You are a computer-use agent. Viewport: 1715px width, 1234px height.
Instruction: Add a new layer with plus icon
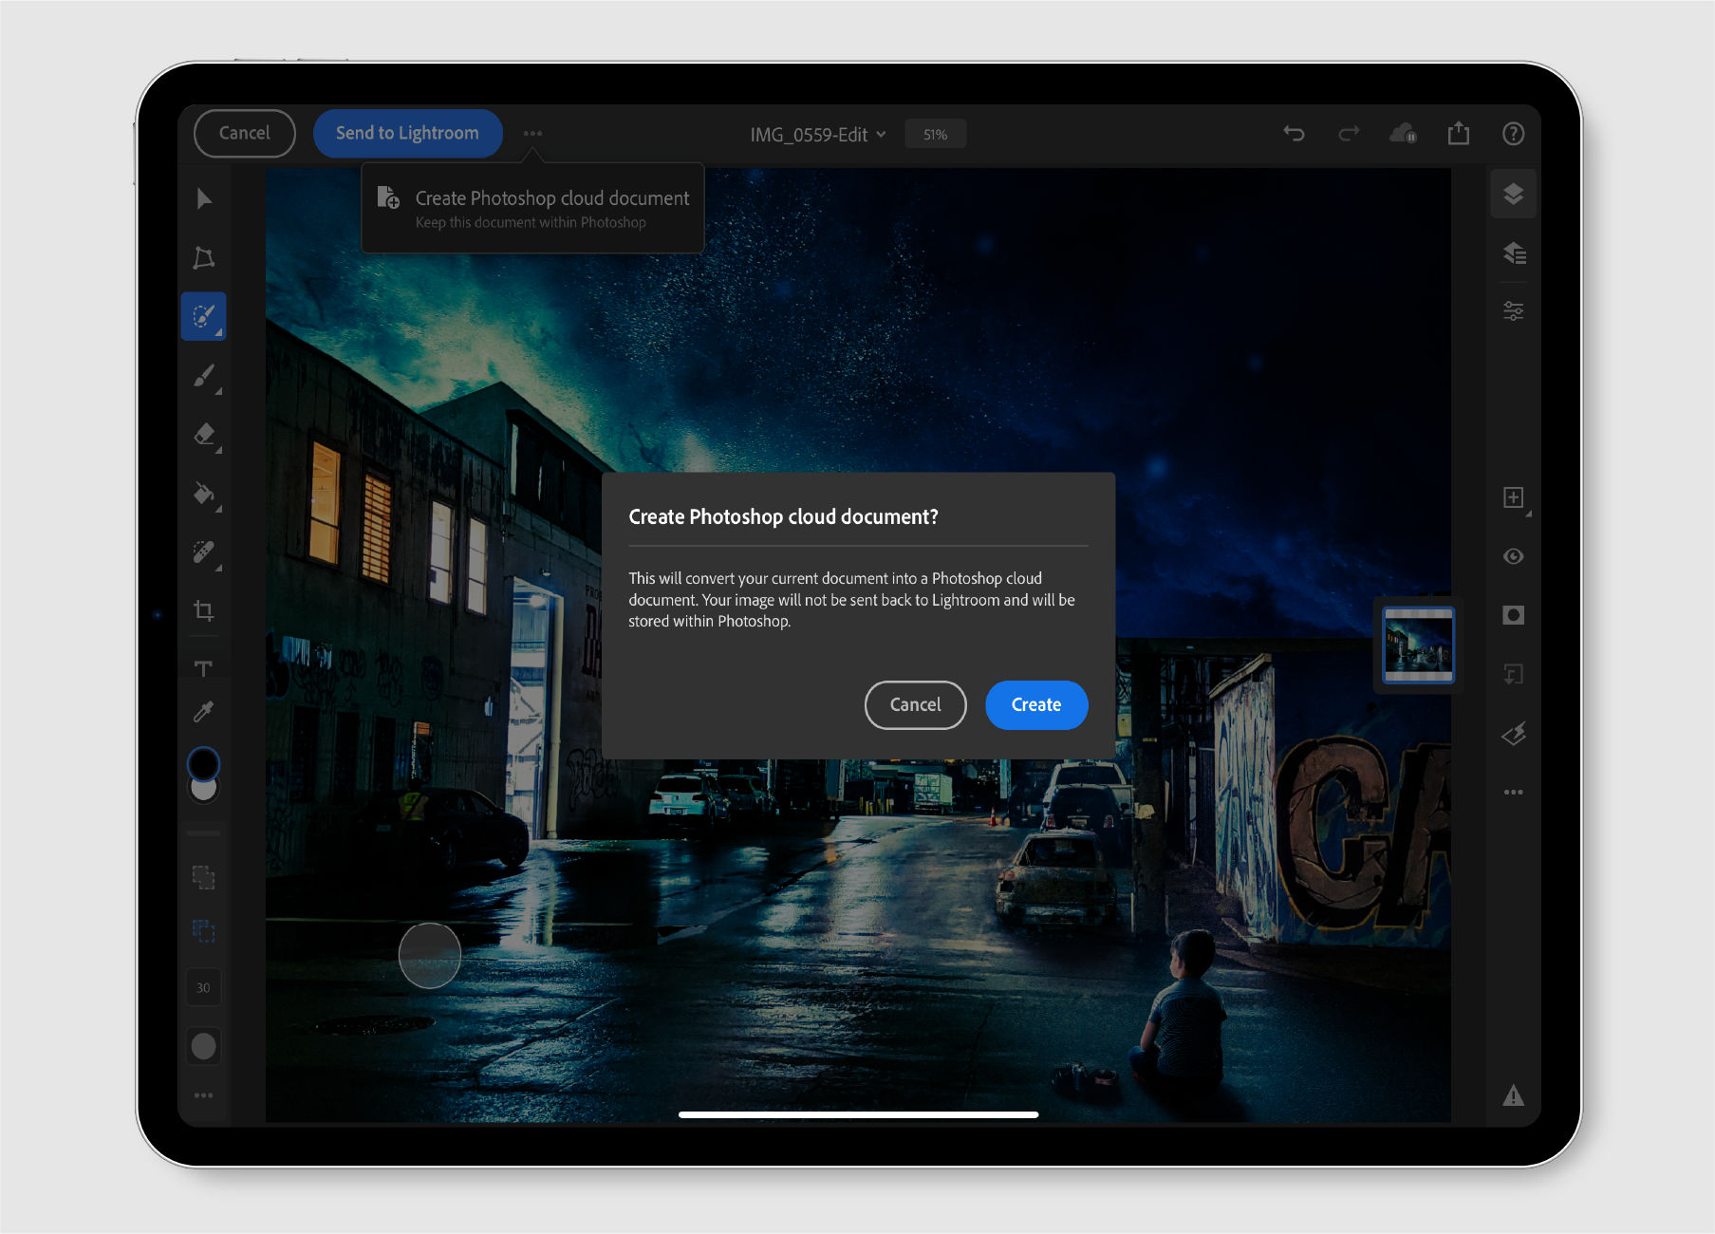1514,497
